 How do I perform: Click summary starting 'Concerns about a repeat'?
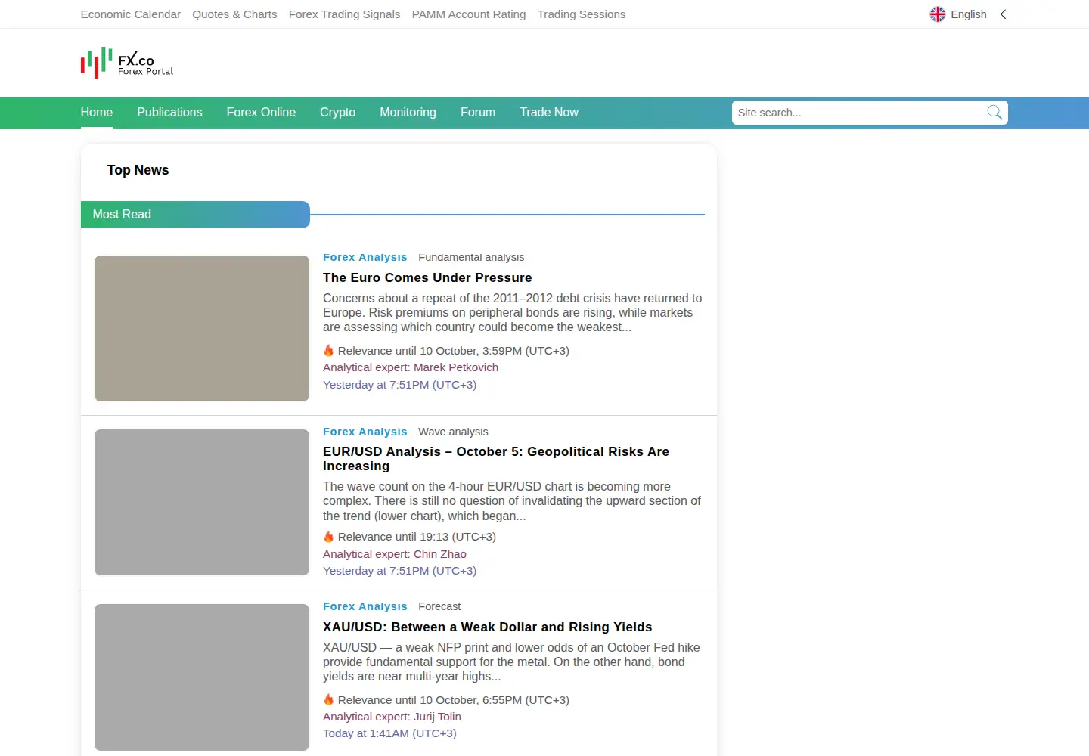point(513,313)
